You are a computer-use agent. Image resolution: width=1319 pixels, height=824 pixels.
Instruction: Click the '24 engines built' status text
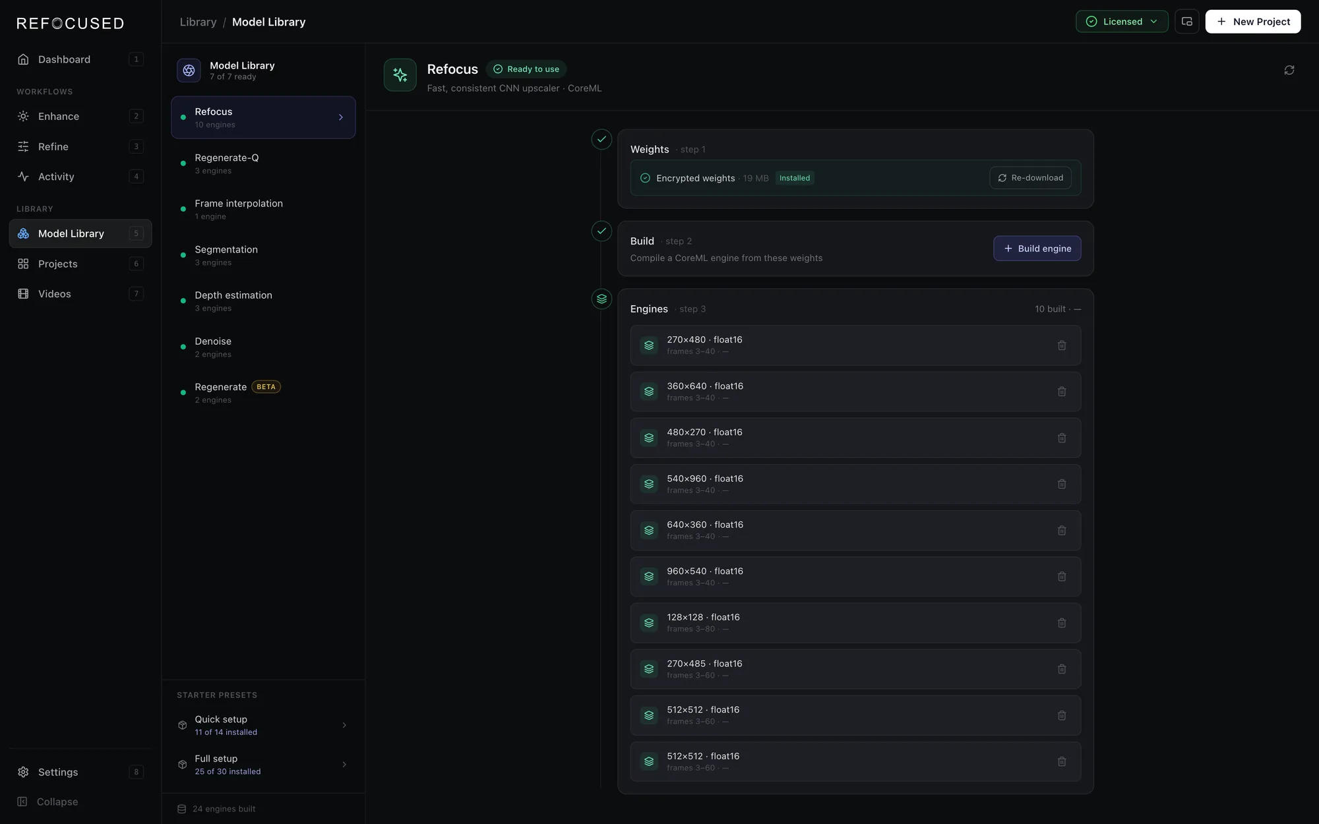tap(224, 809)
